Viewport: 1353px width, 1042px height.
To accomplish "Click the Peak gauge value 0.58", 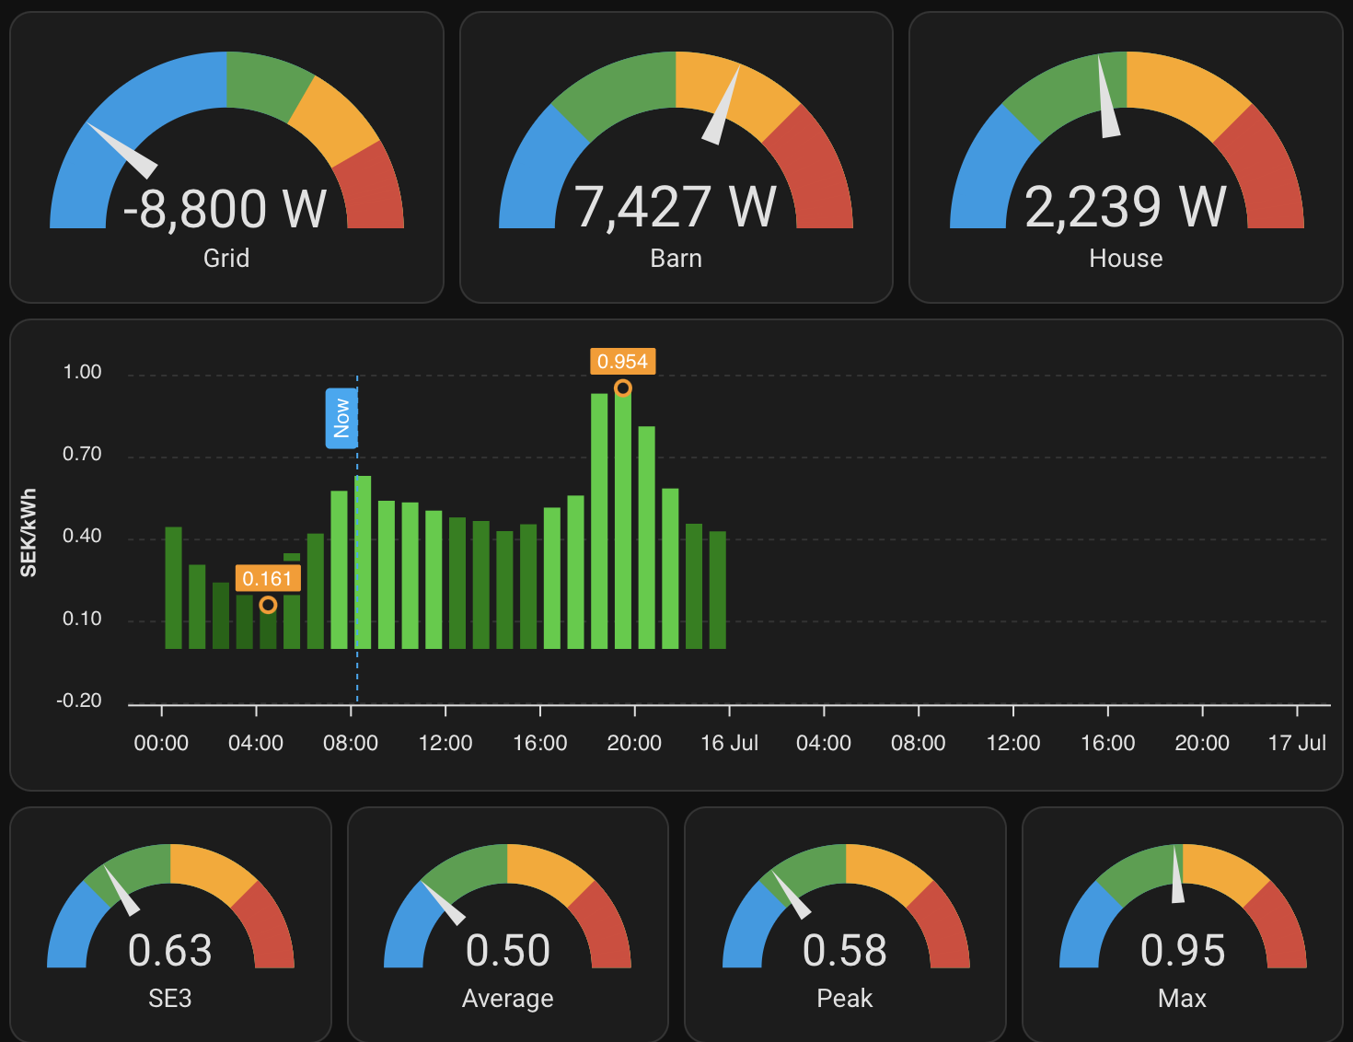I will (x=844, y=951).
